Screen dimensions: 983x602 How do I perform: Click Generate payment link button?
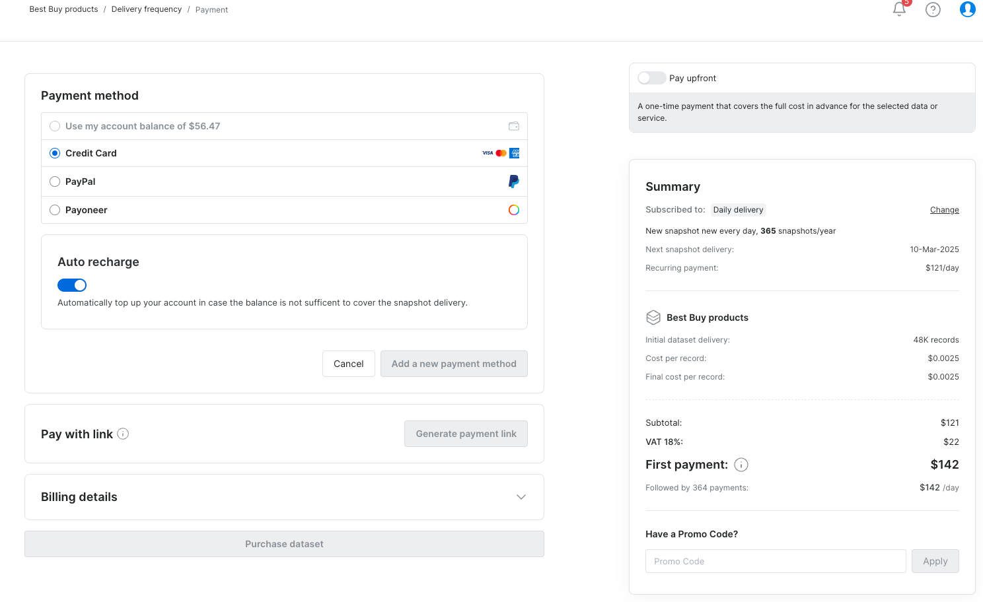point(466,434)
